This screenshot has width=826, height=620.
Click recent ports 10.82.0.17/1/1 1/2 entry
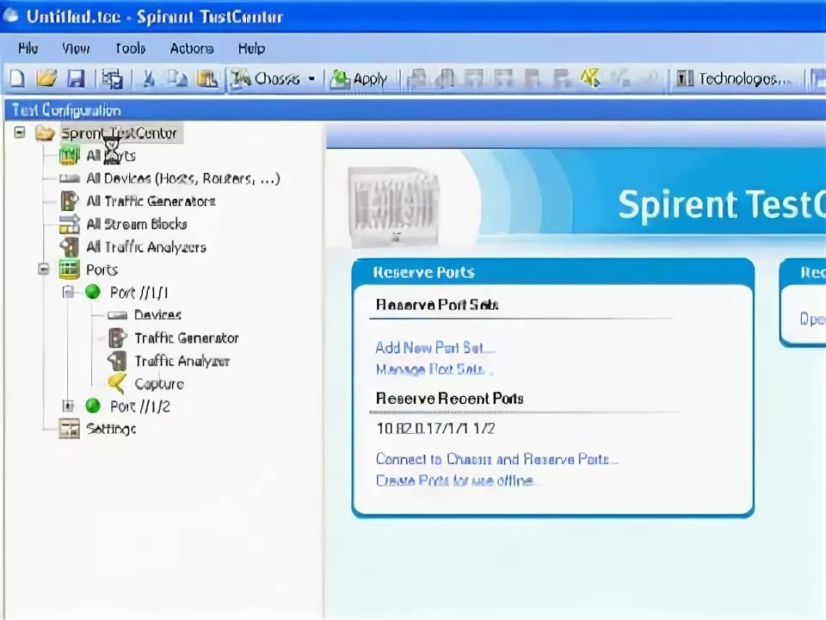coord(435,428)
